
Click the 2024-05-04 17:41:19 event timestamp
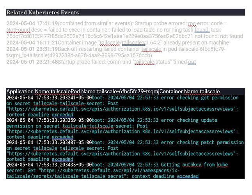point(32,23)
